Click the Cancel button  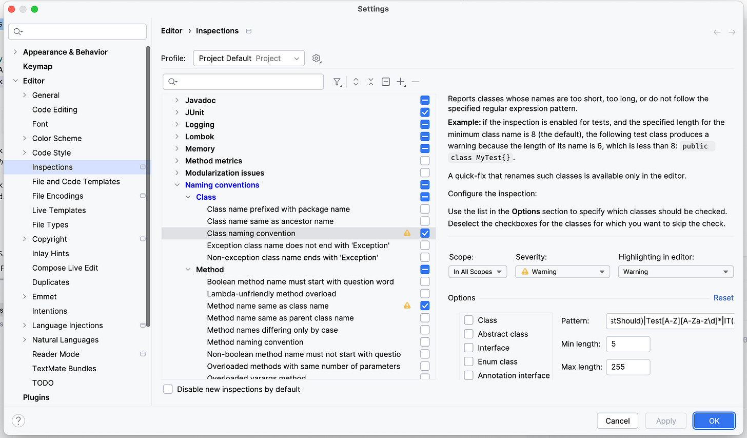617,421
